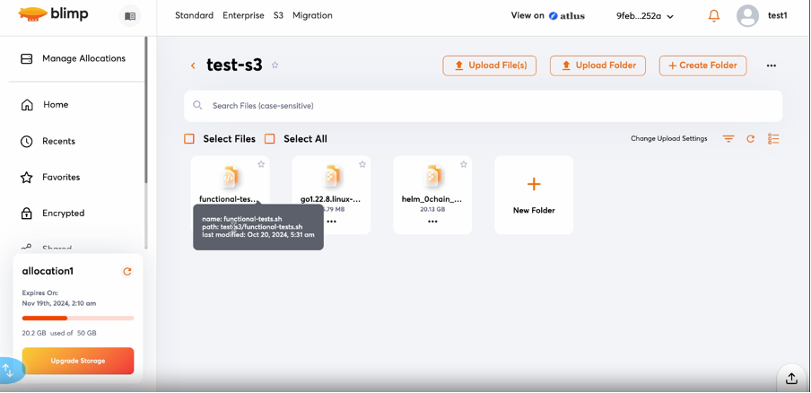Open more options next to Create Folder
The height and width of the screenshot is (393, 811).
tap(771, 65)
